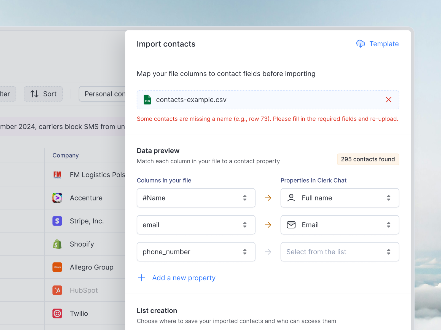The height and width of the screenshot is (330, 441).
Task: Click the 'Import contacts' dialog title
Action: (166, 44)
